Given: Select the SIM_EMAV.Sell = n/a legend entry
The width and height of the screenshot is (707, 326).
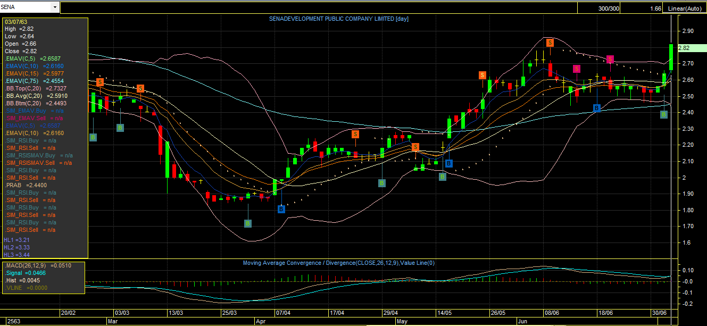Looking at the screenshot, I should coord(34,118).
